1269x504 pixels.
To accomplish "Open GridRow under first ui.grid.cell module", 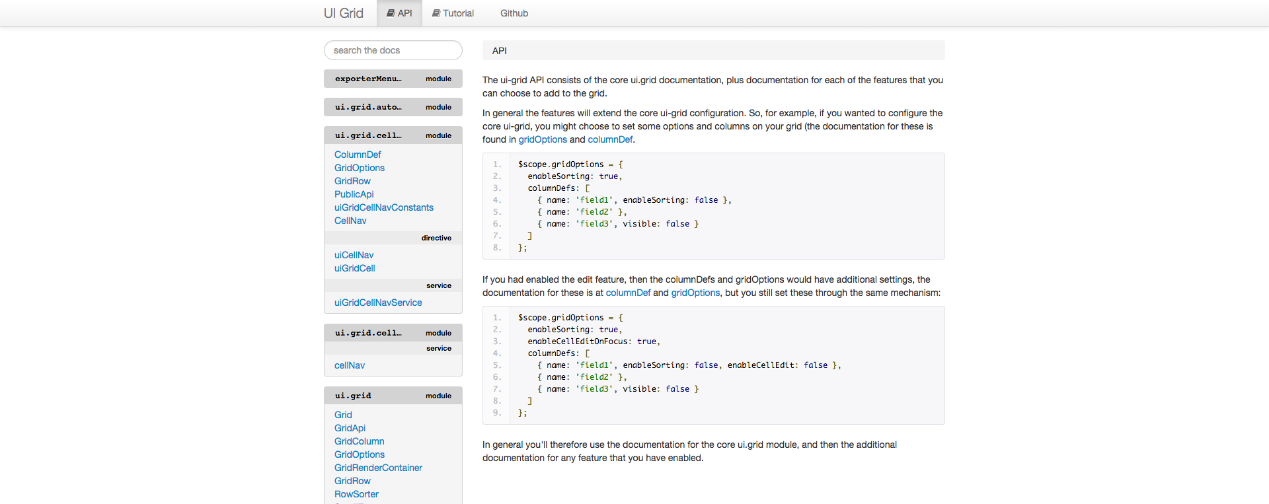I will 352,181.
